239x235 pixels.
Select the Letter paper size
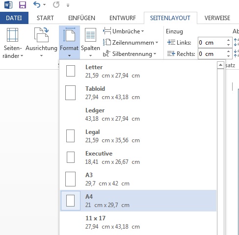[x=138, y=71]
